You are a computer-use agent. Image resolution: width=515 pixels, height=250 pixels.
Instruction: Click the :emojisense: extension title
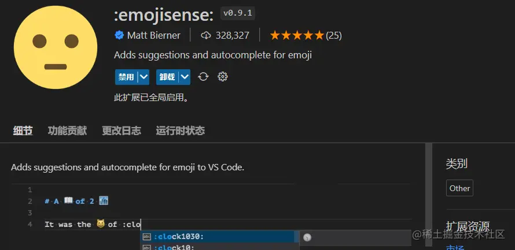164,15
